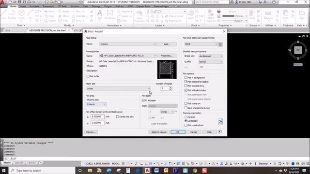Open Microsoft Word from the taskbar
This screenshot has height=174, width=310.
(x=156, y=171)
